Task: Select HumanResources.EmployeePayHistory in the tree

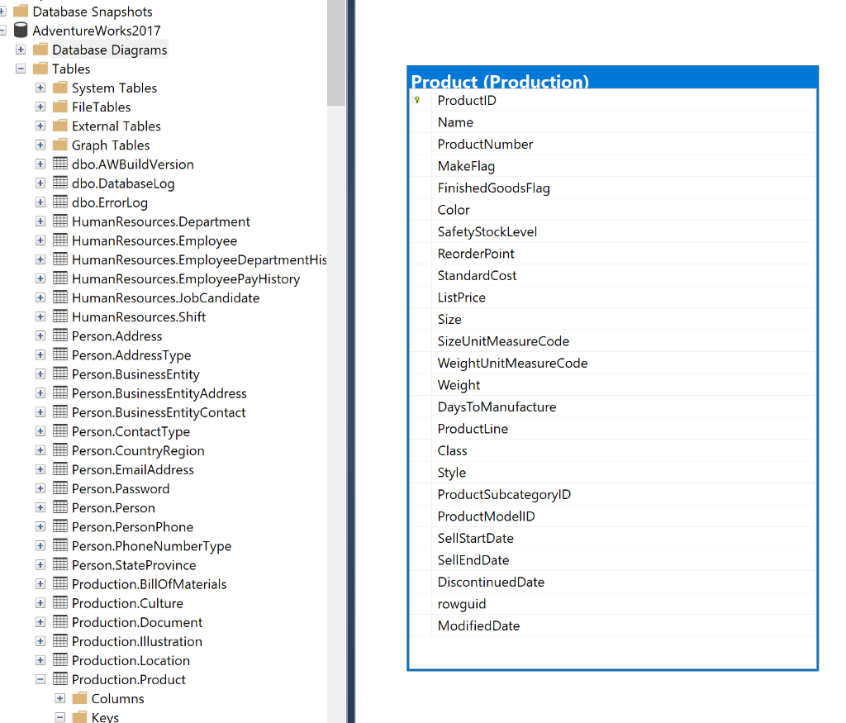Action: [186, 279]
